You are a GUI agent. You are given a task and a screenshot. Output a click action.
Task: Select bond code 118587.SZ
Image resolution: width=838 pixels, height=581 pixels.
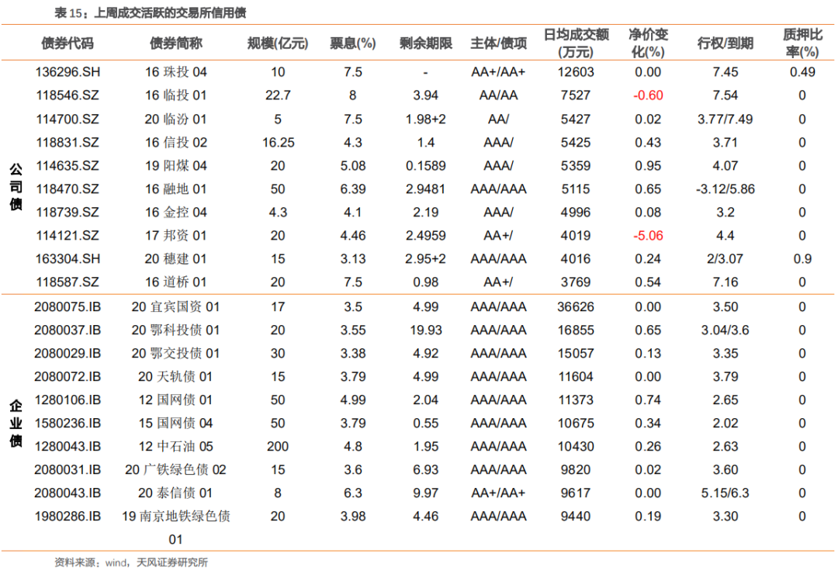68,282
